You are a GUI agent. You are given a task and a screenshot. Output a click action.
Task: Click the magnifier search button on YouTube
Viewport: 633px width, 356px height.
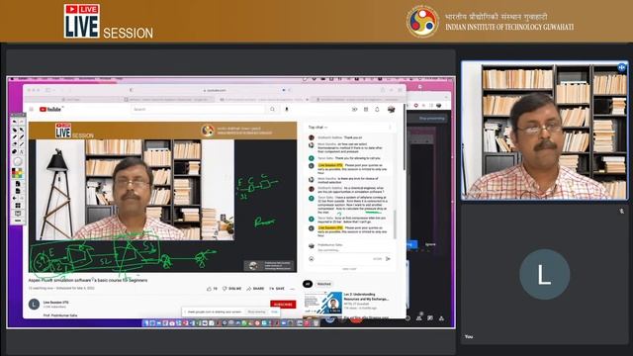(273, 110)
